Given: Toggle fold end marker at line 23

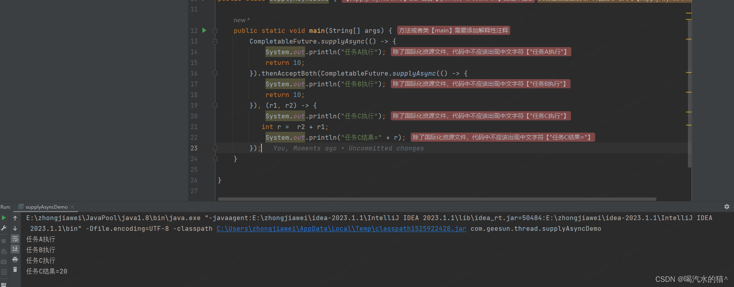Looking at the screenshot, I should click(x=215, y=148).
